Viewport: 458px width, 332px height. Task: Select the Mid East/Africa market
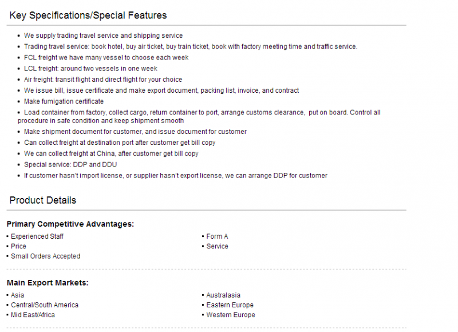coord(33,315)
